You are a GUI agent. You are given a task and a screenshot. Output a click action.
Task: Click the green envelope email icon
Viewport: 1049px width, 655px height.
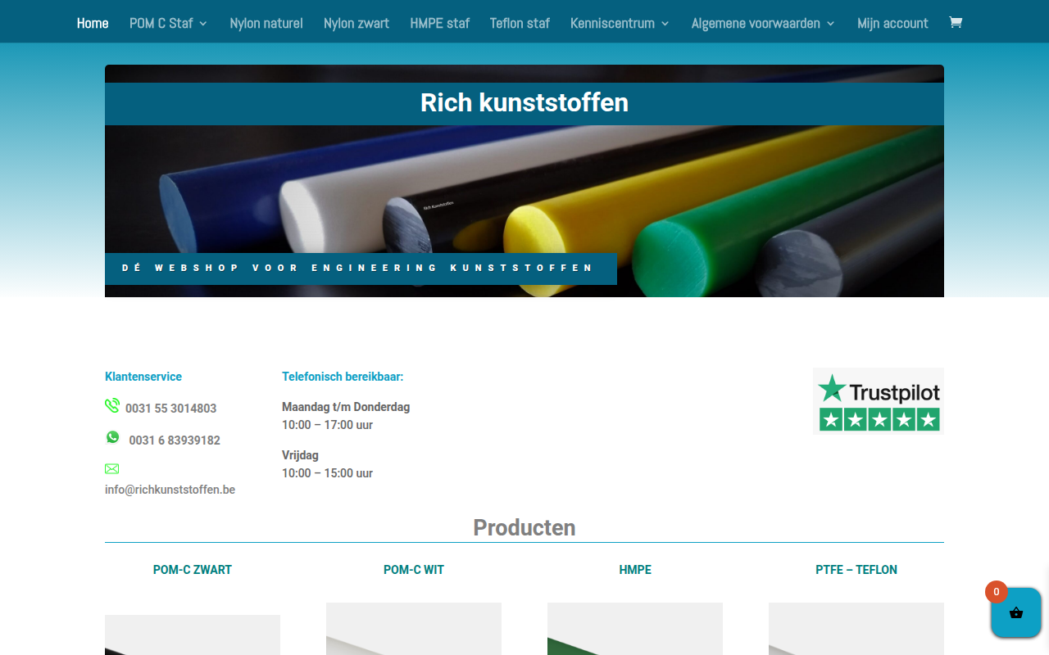[112, 469]
